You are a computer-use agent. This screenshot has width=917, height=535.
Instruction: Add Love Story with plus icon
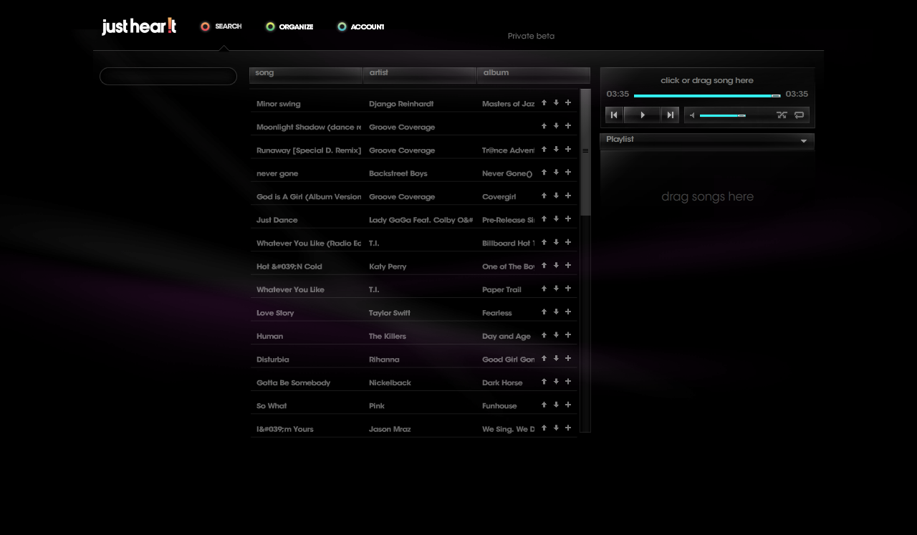click(x=568, y=312)
